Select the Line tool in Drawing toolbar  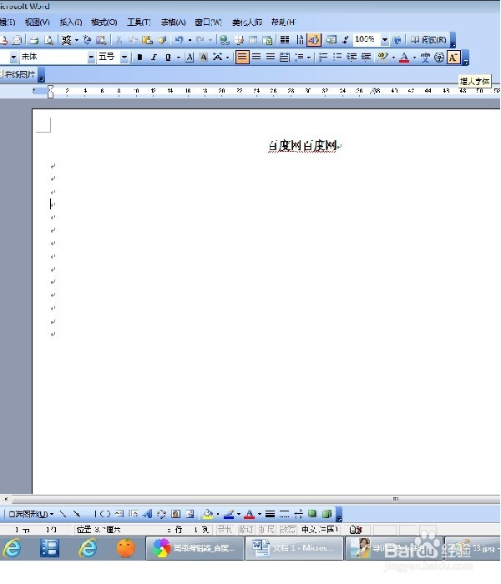pyautogui.click(x=63, y=514)
